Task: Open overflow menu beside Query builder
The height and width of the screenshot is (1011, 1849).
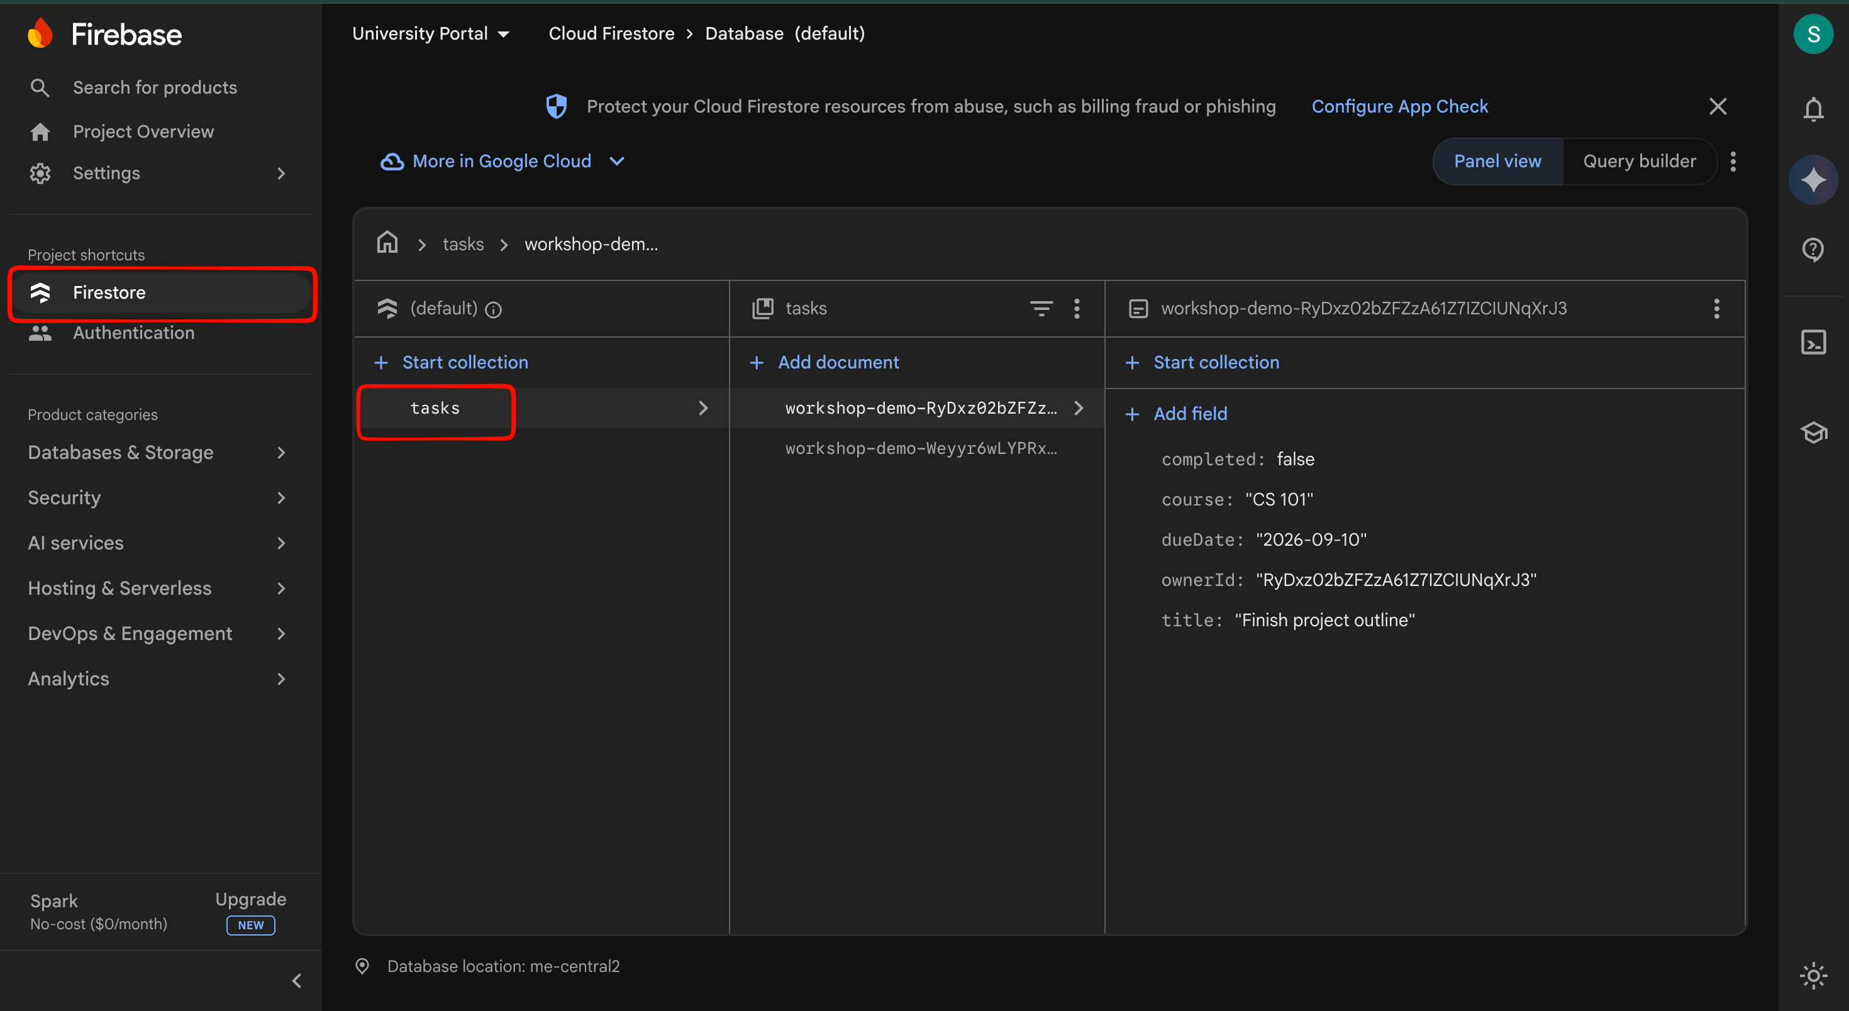Action: pyautogui.click(x=1733, y=162)
